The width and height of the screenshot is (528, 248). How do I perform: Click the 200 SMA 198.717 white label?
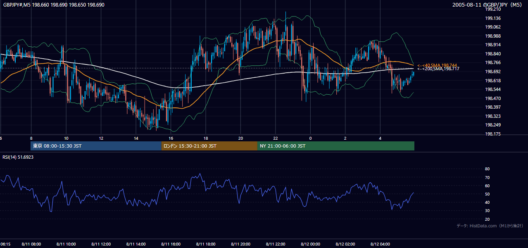pyautogui.click(x=438, y=69)
